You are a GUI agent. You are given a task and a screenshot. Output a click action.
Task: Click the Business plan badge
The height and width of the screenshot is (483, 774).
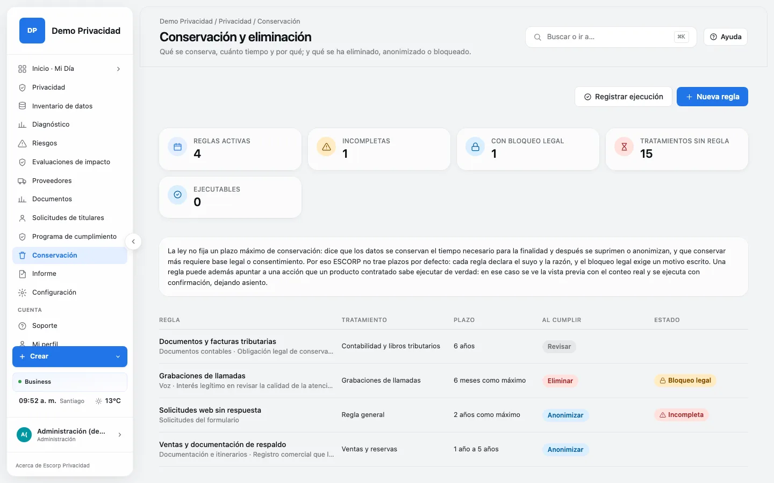coord(70,382)
